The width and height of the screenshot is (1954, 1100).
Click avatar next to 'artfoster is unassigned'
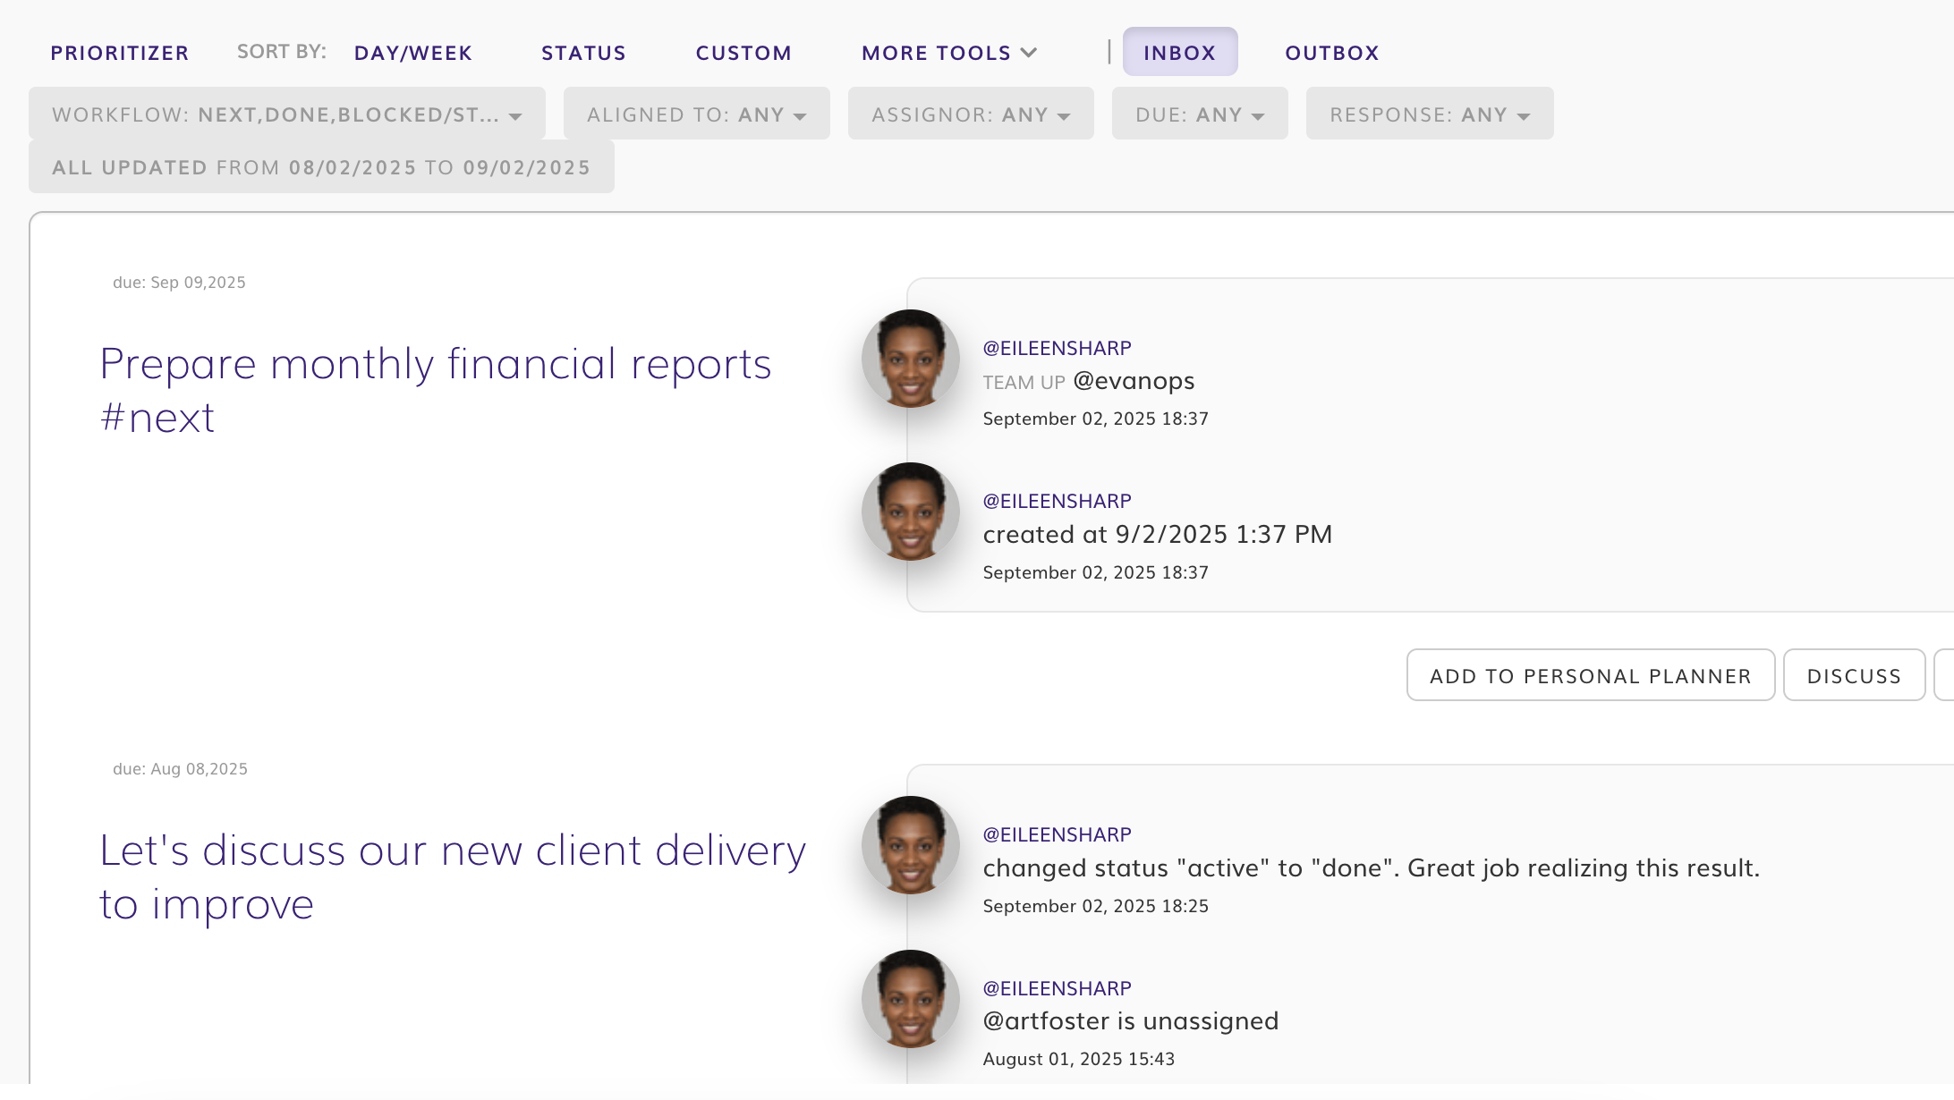pos(910,999)
